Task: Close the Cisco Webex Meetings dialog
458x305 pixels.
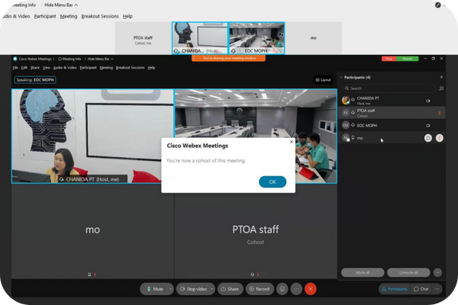Action: (x=292, y=142)
